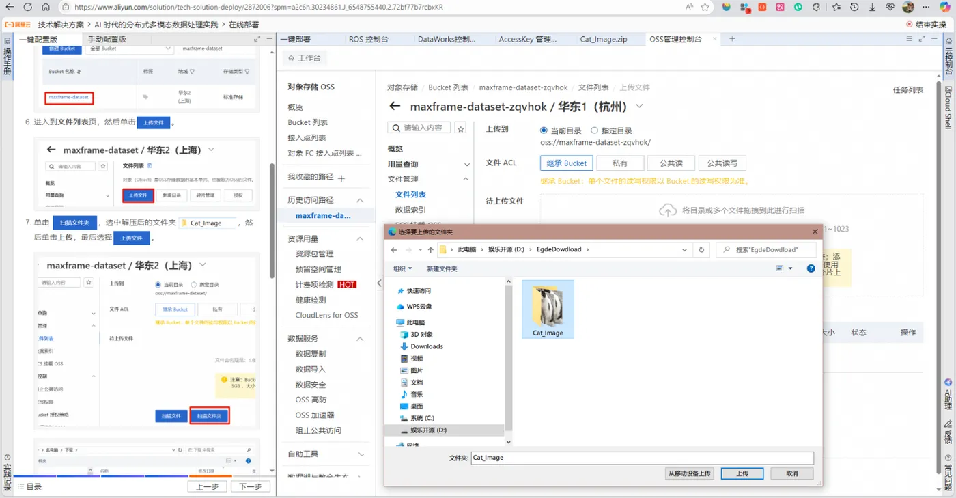Choose 公共读写 file ACL option
956x498 pixels.
tap(722, 163)
